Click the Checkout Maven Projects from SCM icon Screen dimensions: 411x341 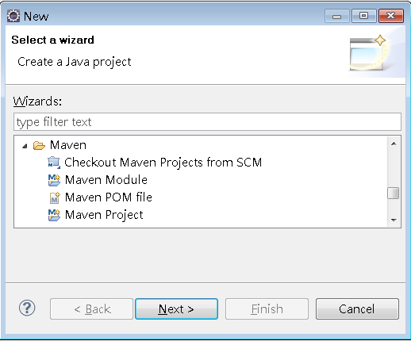click(54, 163)
